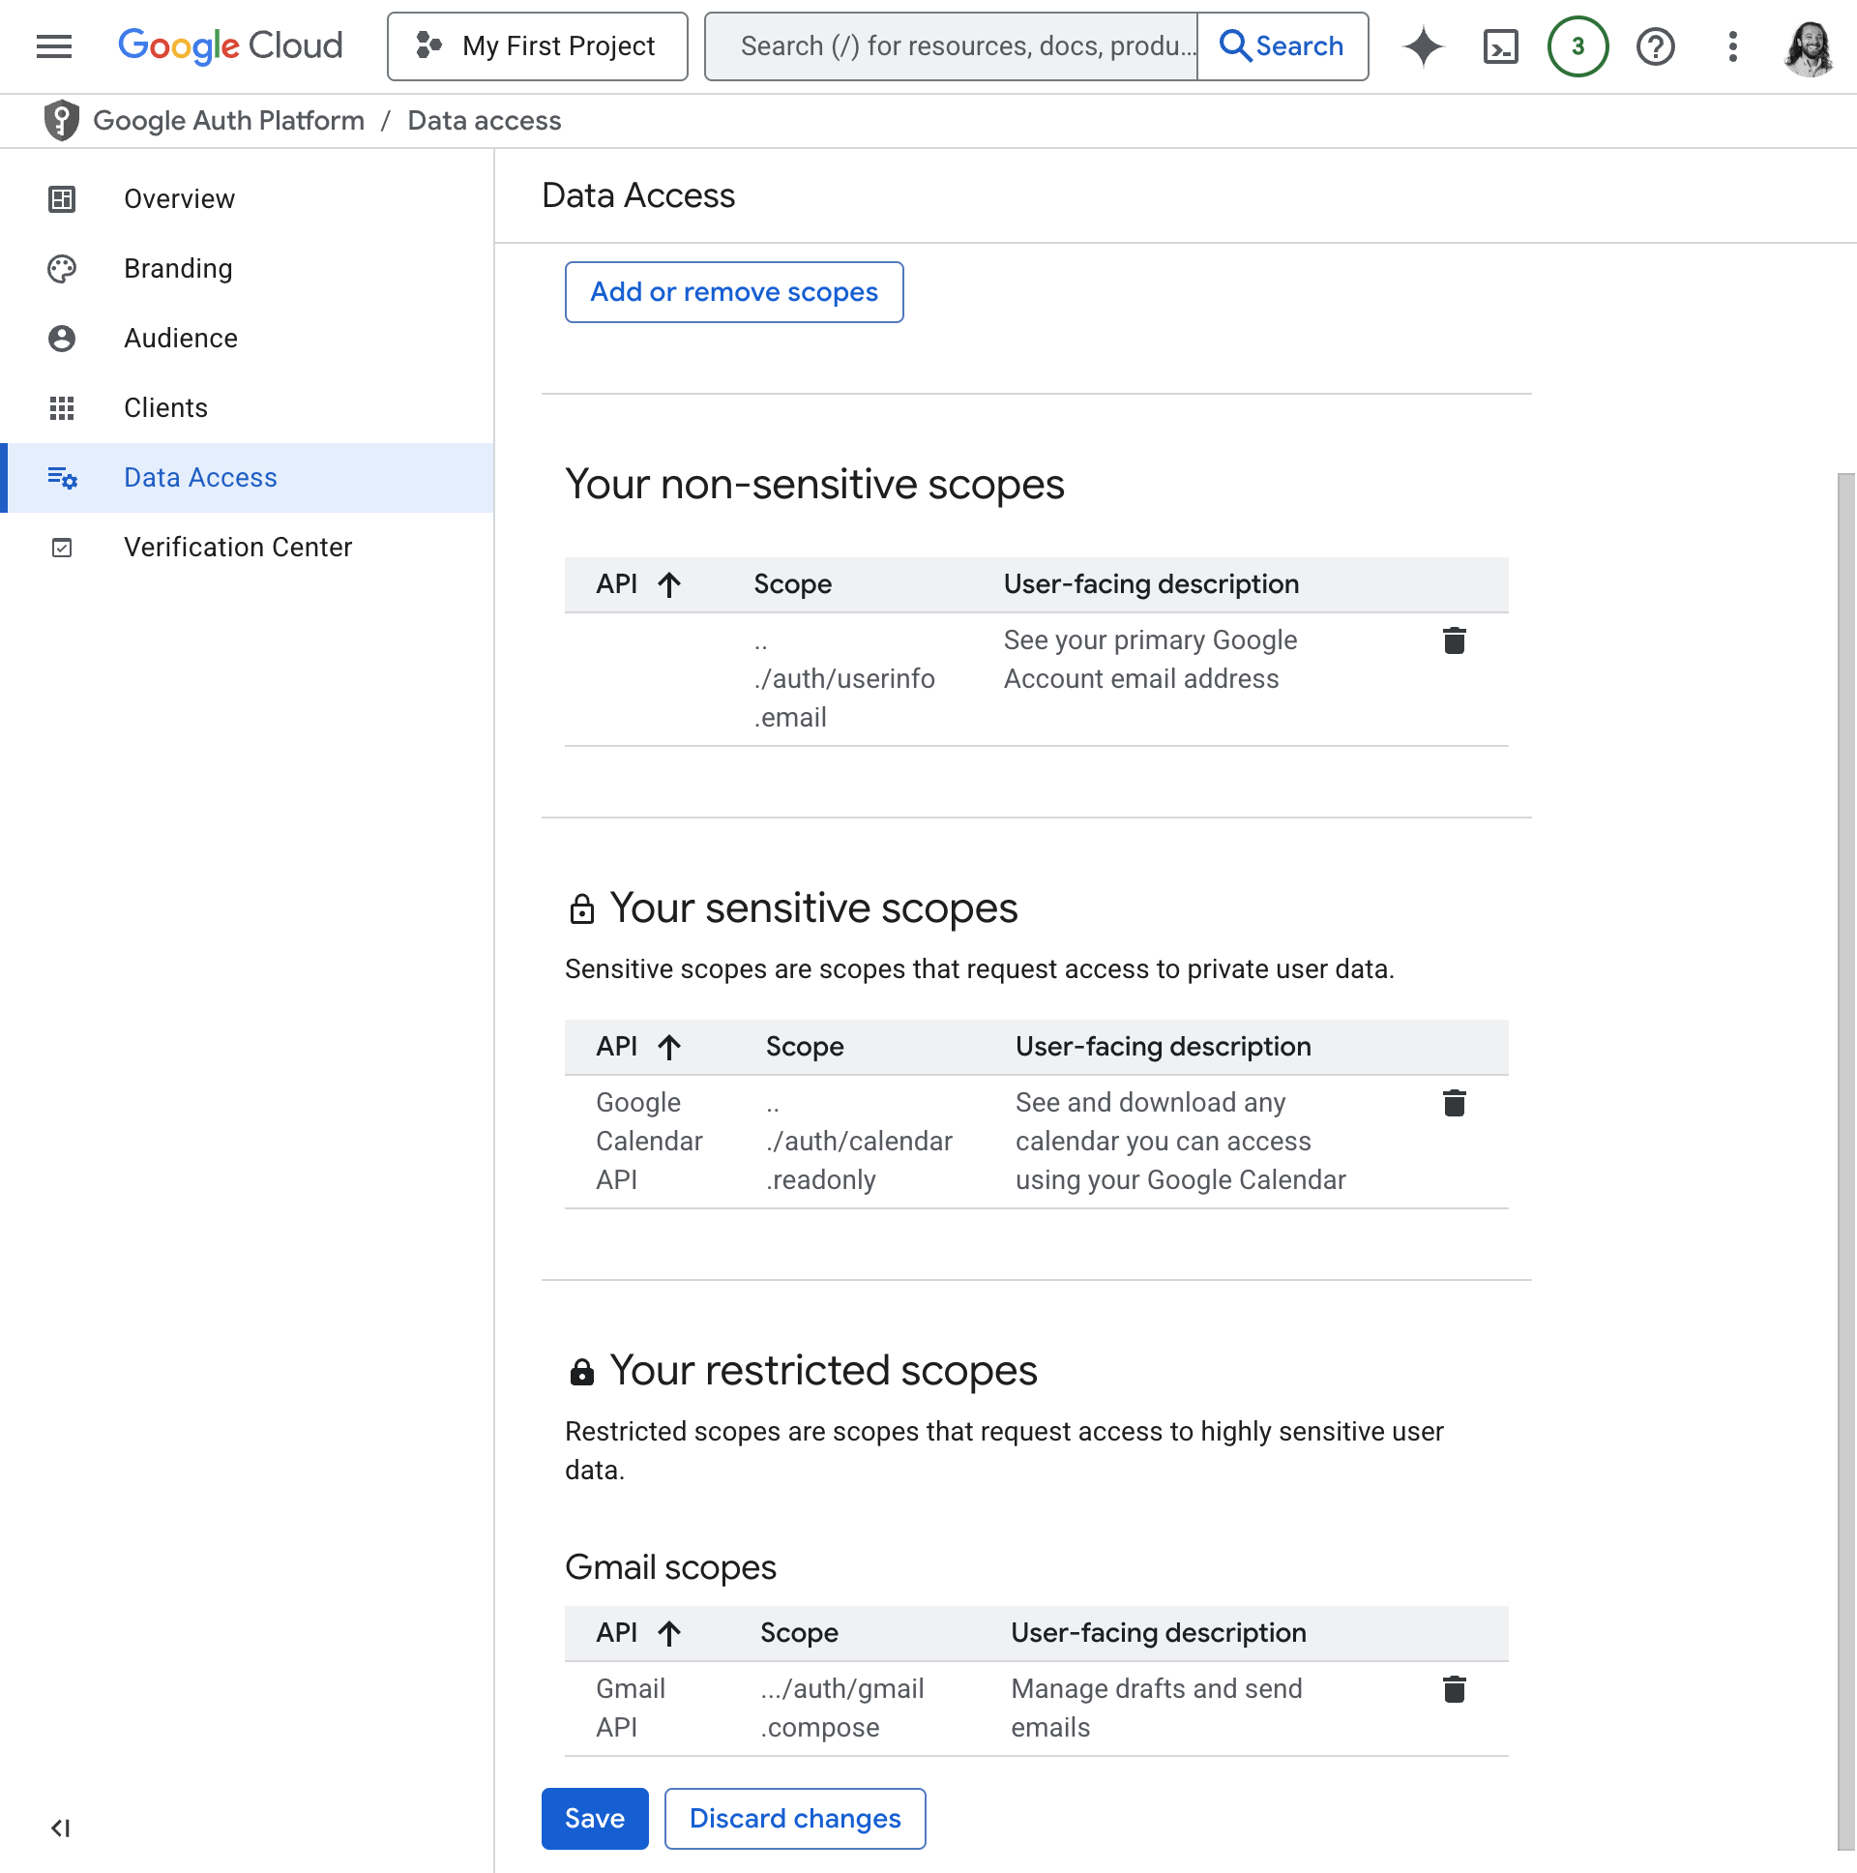Go to Branding in sidebar

[x=178, y=269]
